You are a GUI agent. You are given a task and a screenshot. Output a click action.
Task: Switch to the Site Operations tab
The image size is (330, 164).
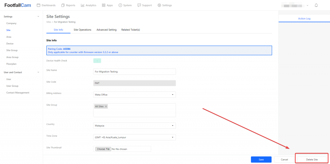coord(82,30)
